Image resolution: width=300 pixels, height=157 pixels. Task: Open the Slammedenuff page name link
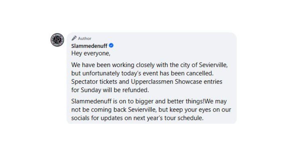pyautogui.click(x=89, y=46)
